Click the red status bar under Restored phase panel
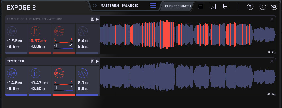This screenshot has width=282, height=108. 64,95
